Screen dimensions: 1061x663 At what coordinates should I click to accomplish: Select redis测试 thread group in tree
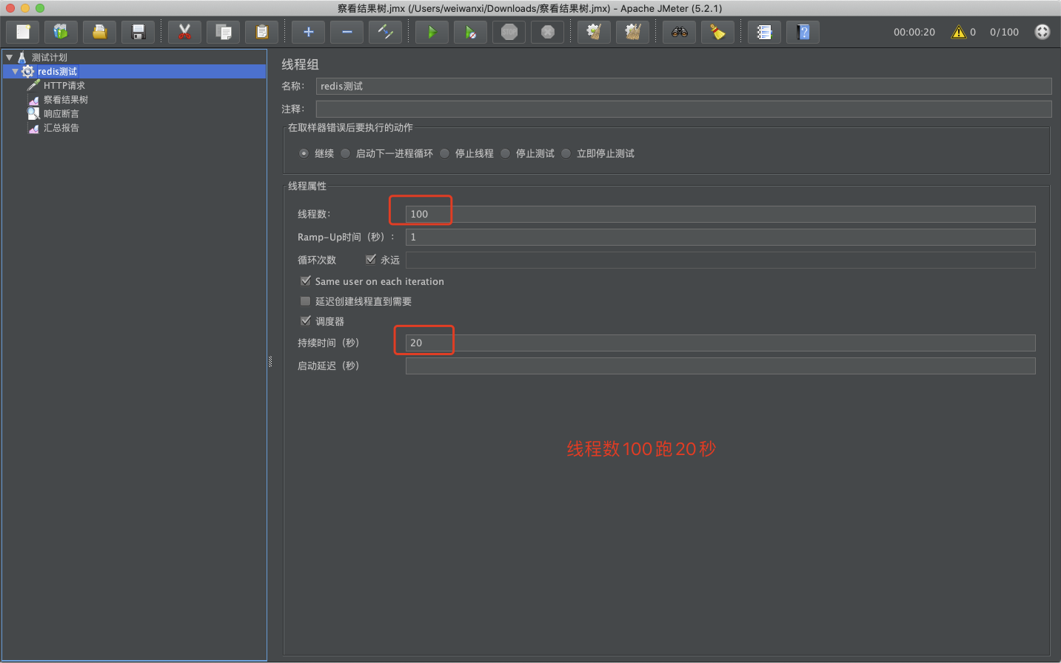(58, 71)
